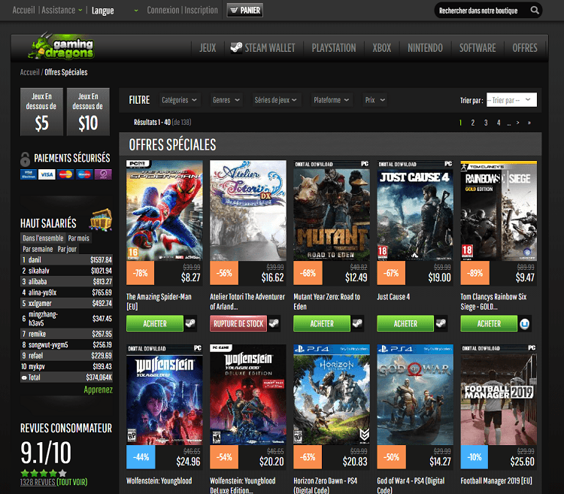564x494 pixels.
Task: Buy Mutant Year Zero with Acheter
Action: (x=322, y=323)
